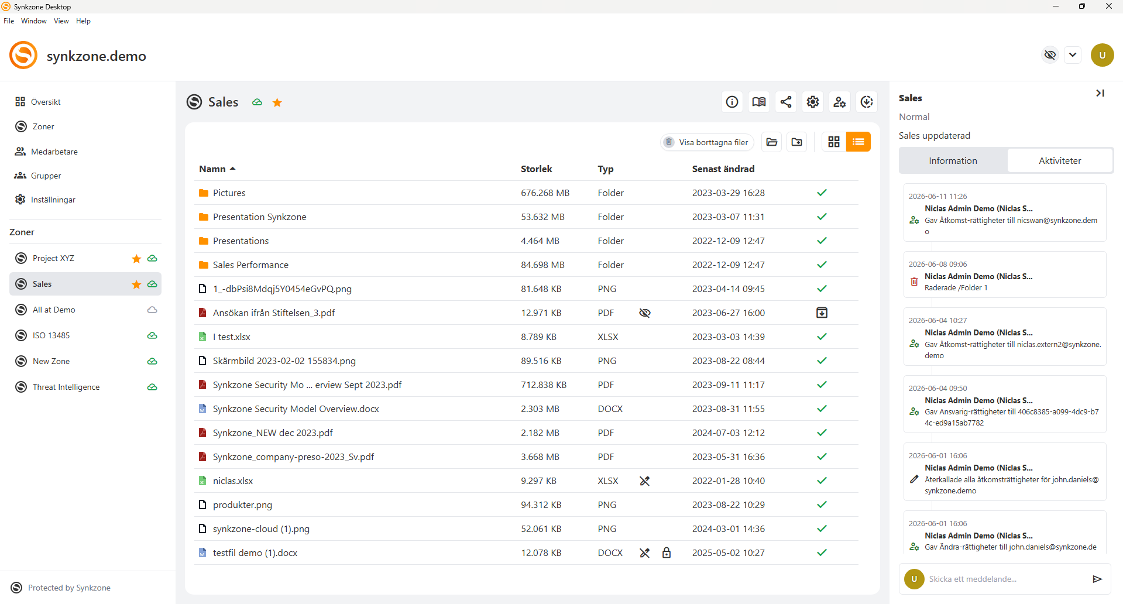Click the share zone icon
The width and height of the screenshot is (1123, 604).
[786, 102]
